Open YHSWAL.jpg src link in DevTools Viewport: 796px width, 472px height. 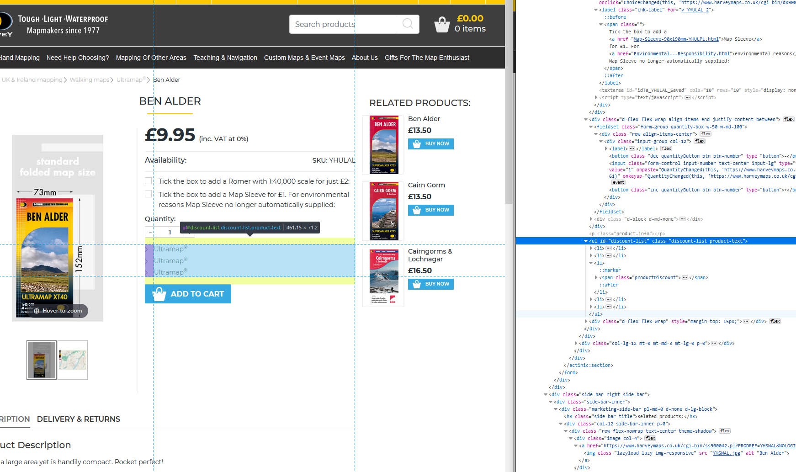726,453
